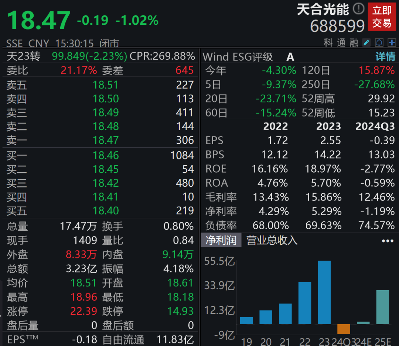399x346 pixels.
Task: Click the 买一 volume 1084
Action: 182,155
